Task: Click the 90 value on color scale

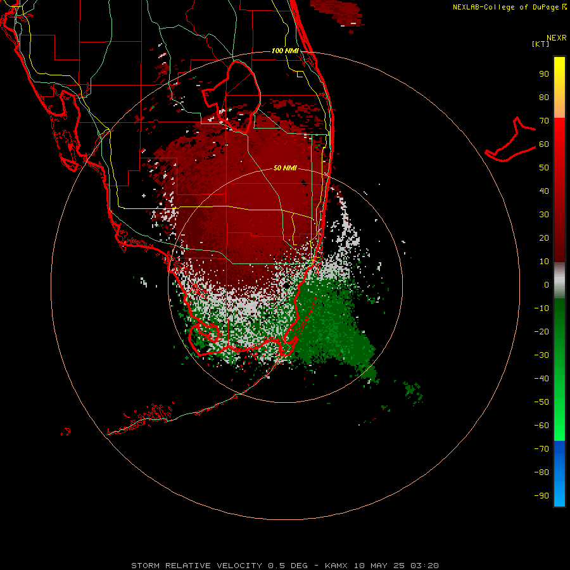Action: [544, 74]
